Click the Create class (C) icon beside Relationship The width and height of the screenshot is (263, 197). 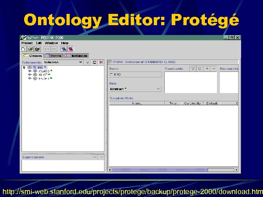pyautogui.click(x=94, y=62)
